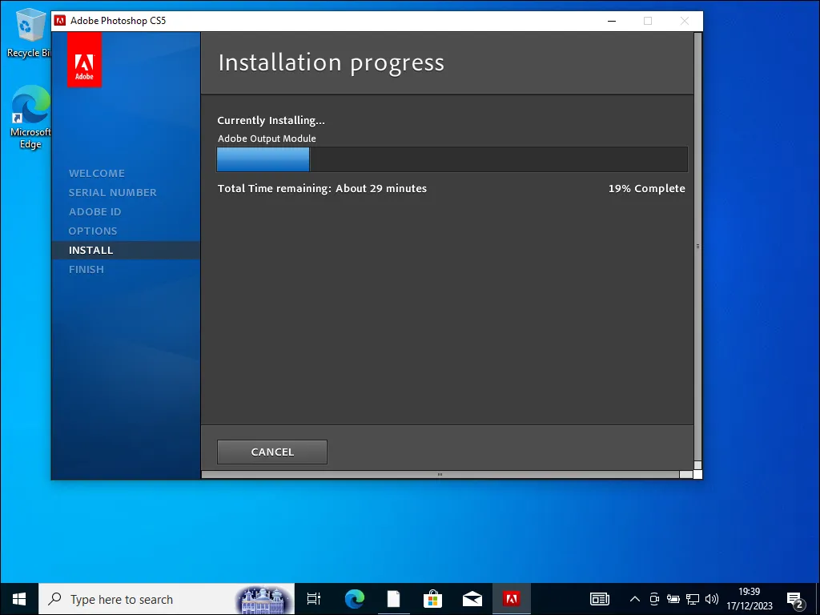Select the SERIAL NUMBER step in the sidebar

coord(112,192)
